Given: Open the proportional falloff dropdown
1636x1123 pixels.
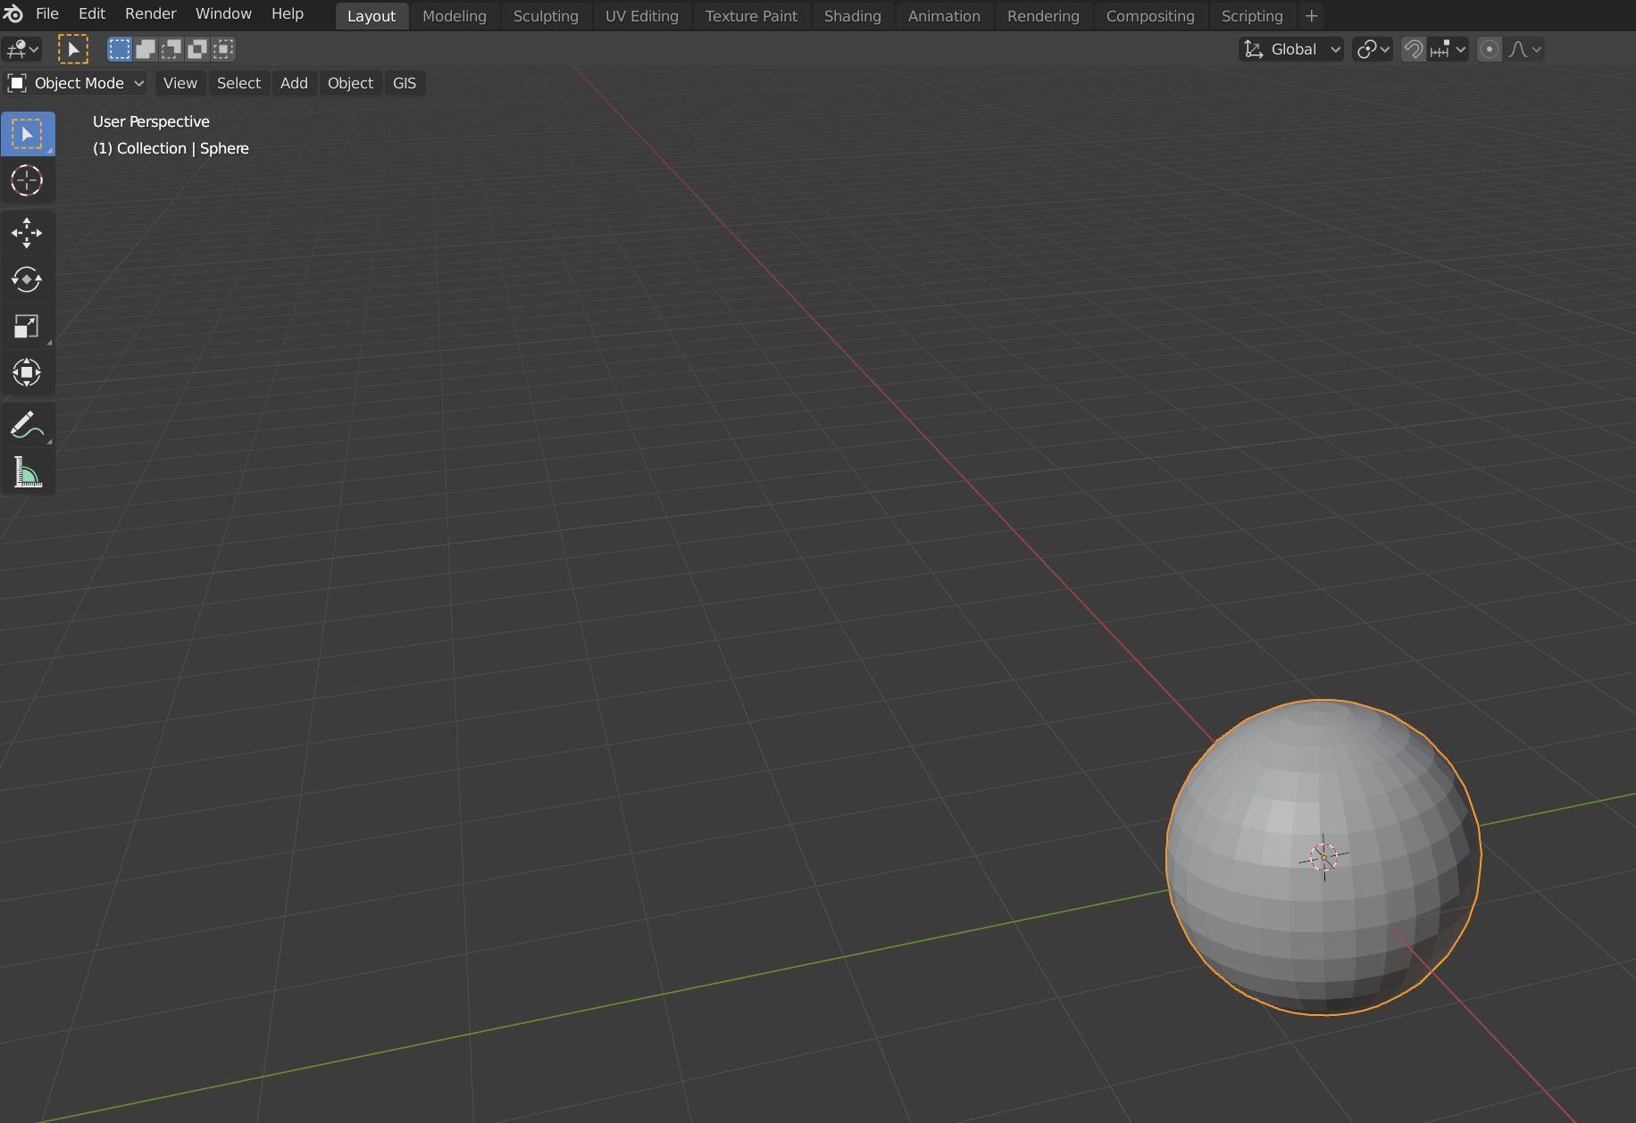Looking at the screenshot, I should click(x=1524, y=49).
